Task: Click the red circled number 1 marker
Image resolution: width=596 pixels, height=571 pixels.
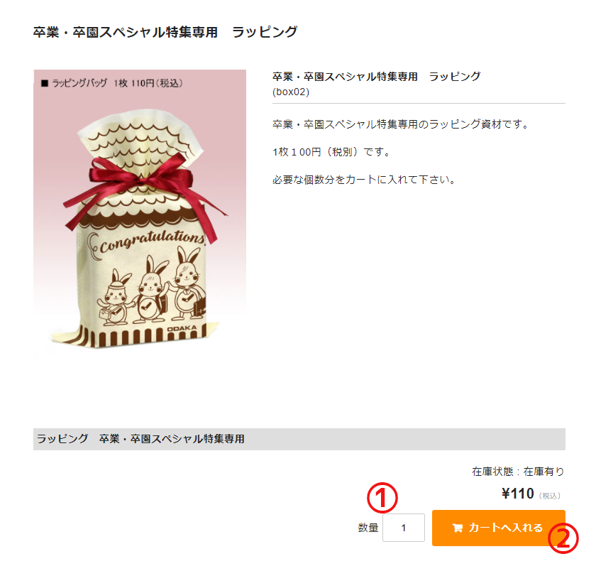Action: click(382, 498)
